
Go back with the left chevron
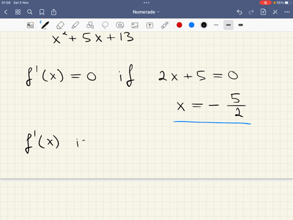tap(5, 12)
